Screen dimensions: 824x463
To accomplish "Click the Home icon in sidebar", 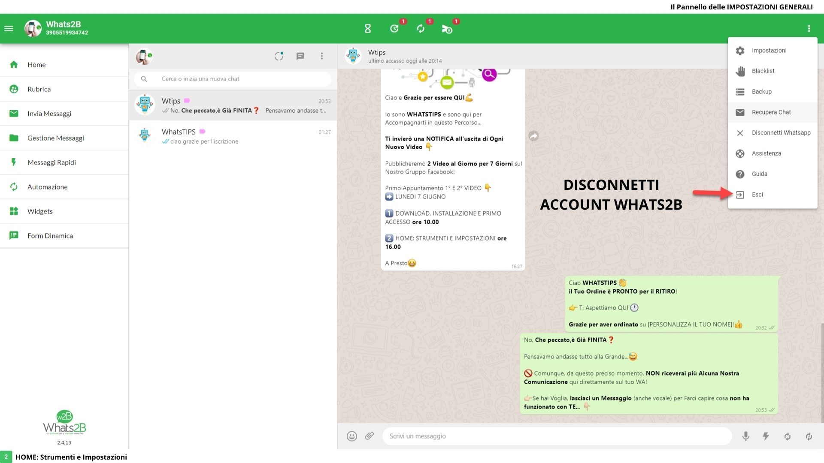I will coord(14,65).
